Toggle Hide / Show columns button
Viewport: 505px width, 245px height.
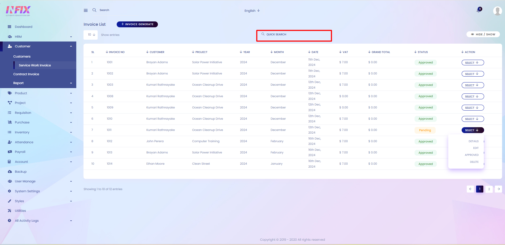(x=483, y=34)
